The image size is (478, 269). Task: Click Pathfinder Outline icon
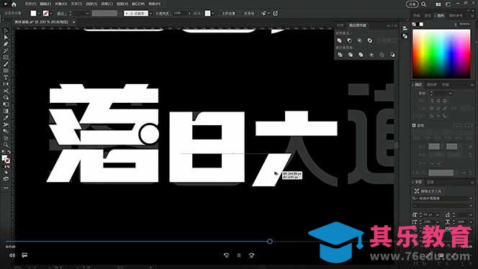[382, 55]
